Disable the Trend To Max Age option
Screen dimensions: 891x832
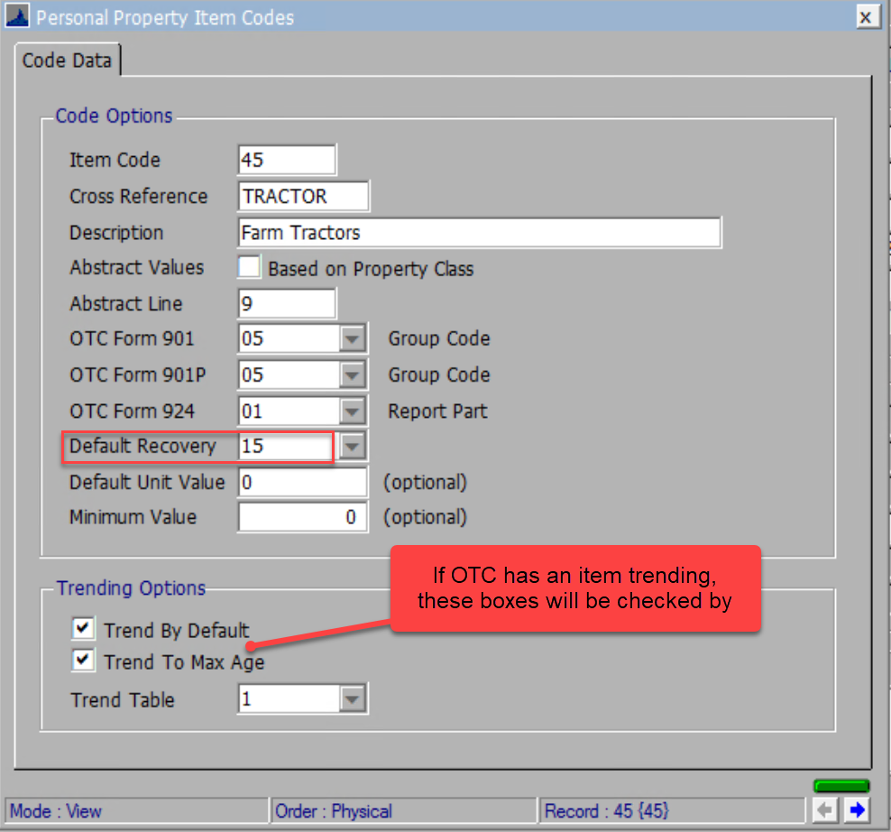tap(83, 660)
